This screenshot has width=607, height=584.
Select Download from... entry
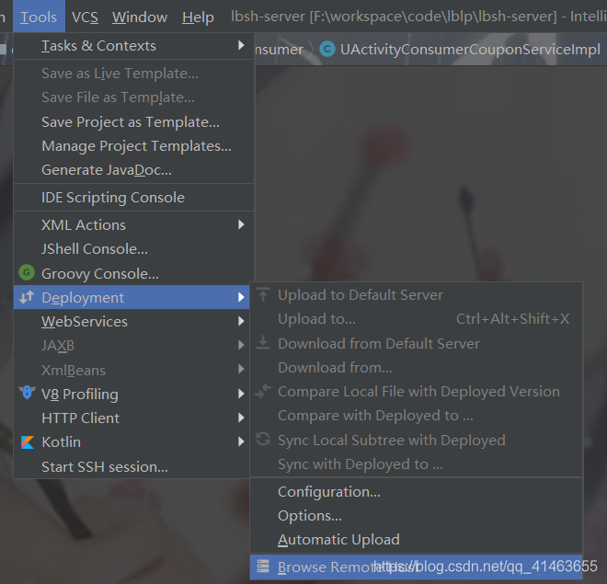coord(416,368)
